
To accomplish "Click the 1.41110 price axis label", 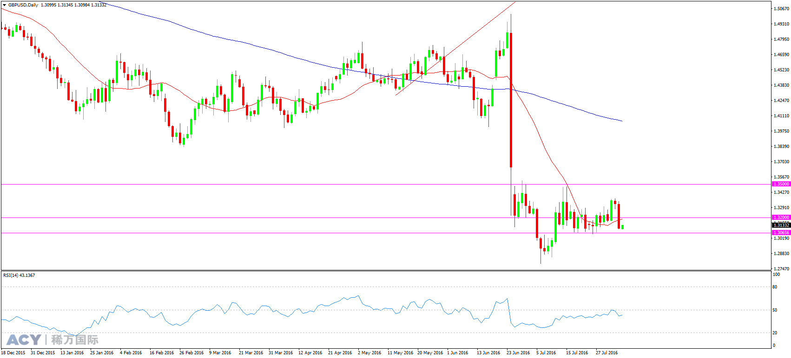I will coord(782,115).
